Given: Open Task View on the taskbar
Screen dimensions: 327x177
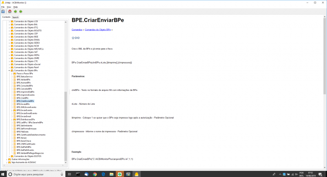Looking at the screenshot, I should [69, 174].
